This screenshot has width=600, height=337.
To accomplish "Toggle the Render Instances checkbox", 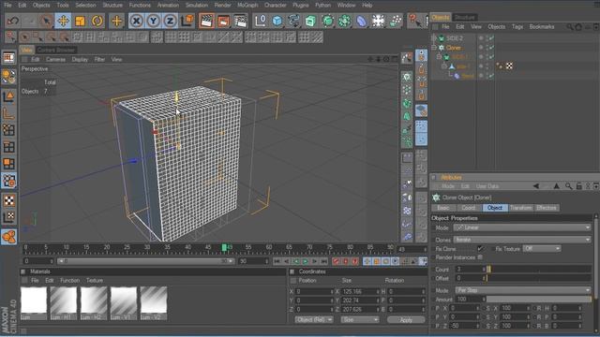I will (x=480, y=257).
